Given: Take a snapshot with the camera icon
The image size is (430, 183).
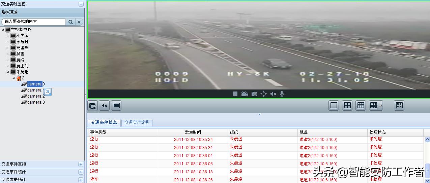Looking at the screenshot, I should [x=254, y=94].
